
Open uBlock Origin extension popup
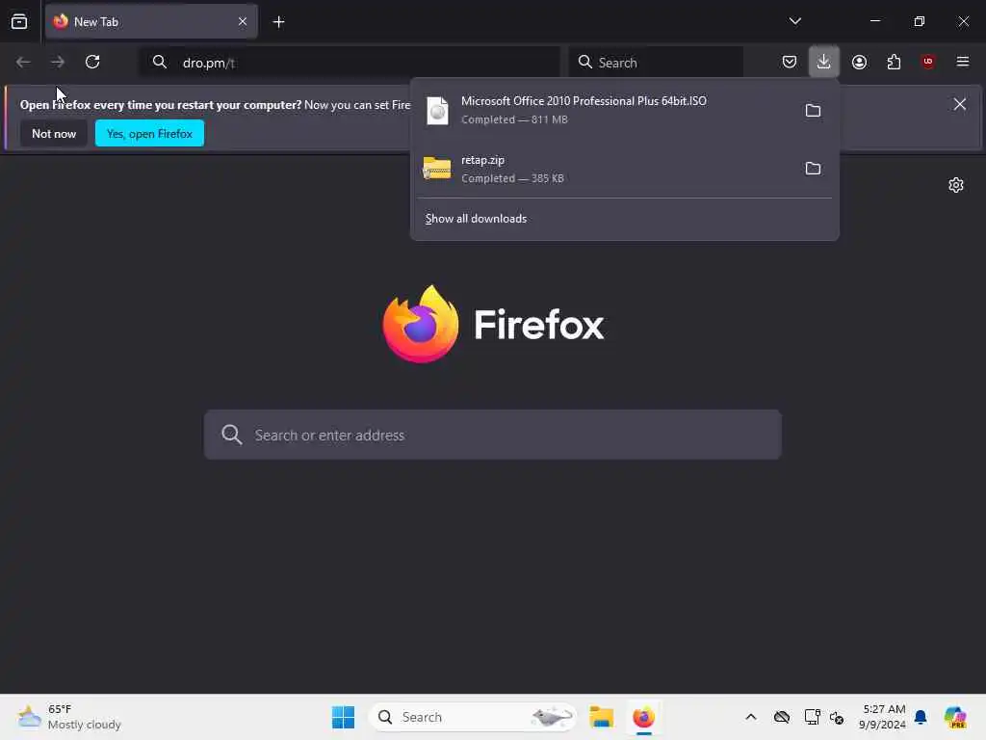click(928, 62)
